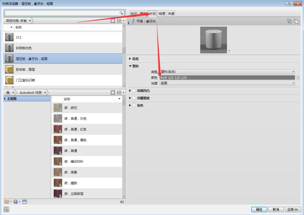304x215 pixels.
Task: Open the material library folder icon
Action: 8,202
